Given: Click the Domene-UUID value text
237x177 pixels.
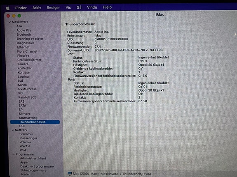Looking at the screenshot, I should click(129, 50).
